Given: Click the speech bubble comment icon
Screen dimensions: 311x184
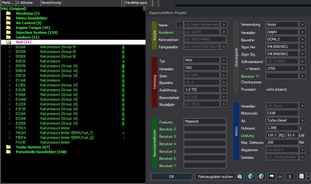Looking at the screenshot, I should pos(272,176).
